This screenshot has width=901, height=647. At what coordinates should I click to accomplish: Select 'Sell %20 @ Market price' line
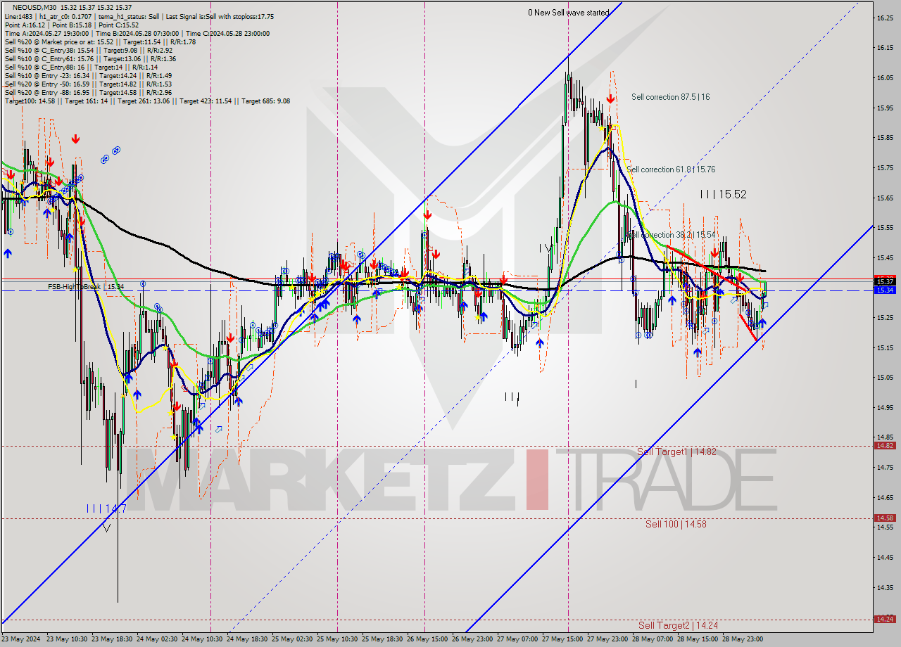tap(100, 41)
